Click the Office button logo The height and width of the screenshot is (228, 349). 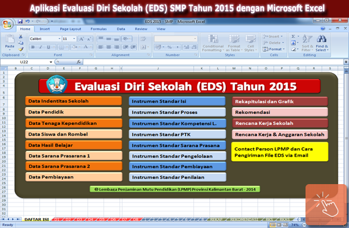click(7, 24)
